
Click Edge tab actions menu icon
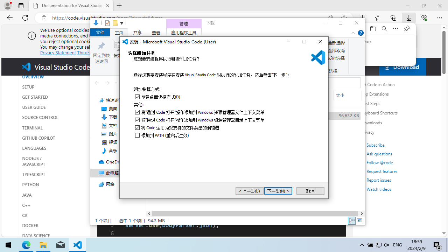tap(21, 6)
